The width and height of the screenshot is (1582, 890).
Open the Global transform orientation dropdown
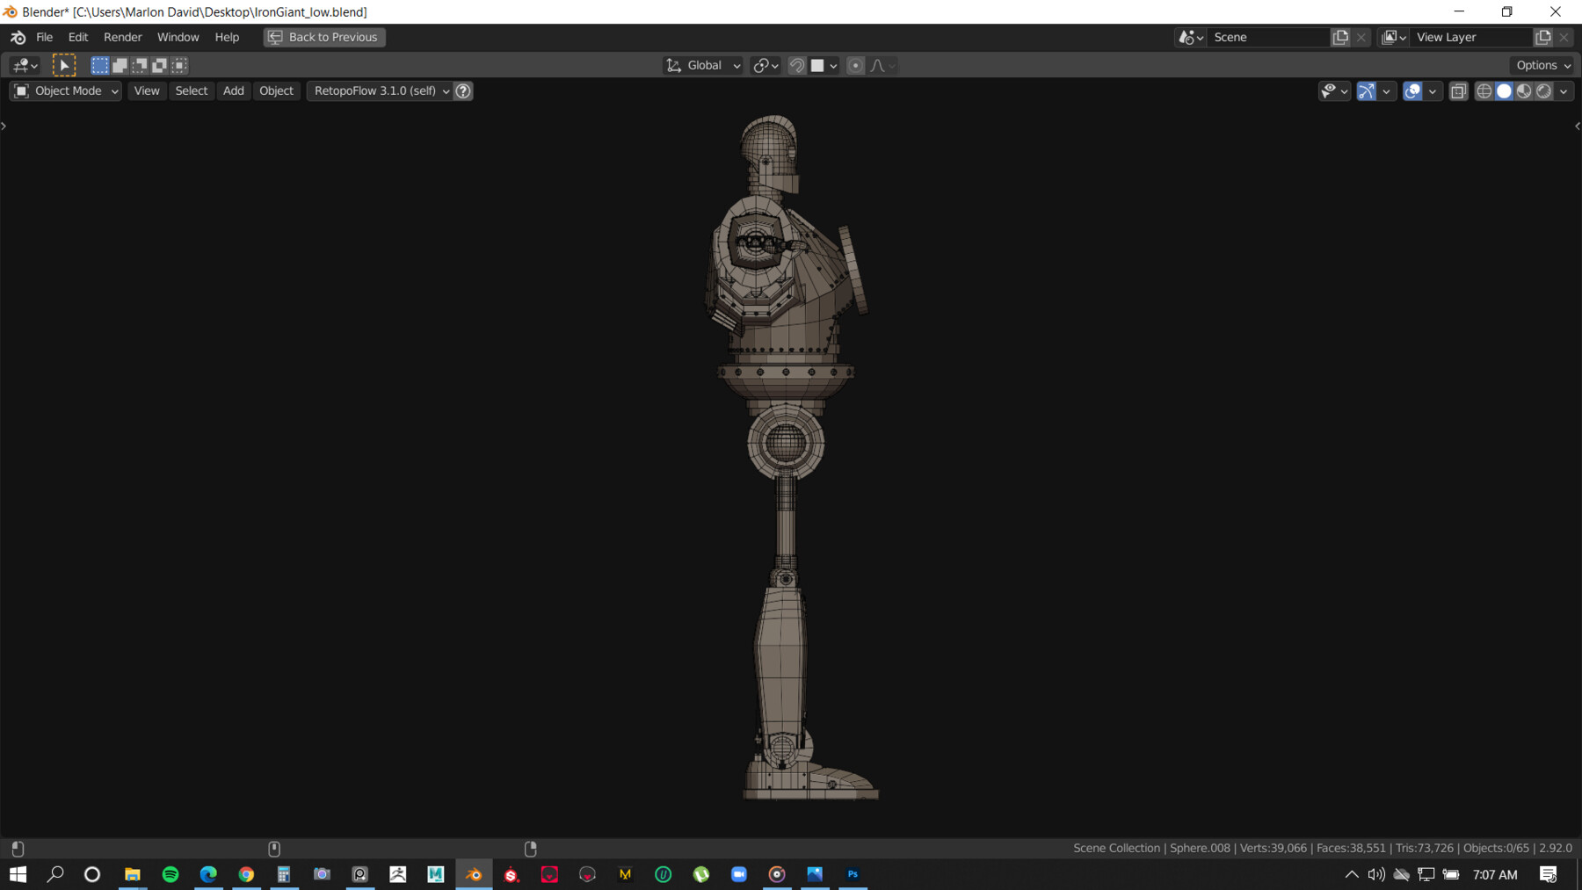tap(703, 65)
